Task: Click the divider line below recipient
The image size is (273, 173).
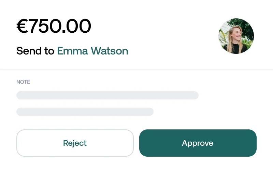Action: point(136,69)
